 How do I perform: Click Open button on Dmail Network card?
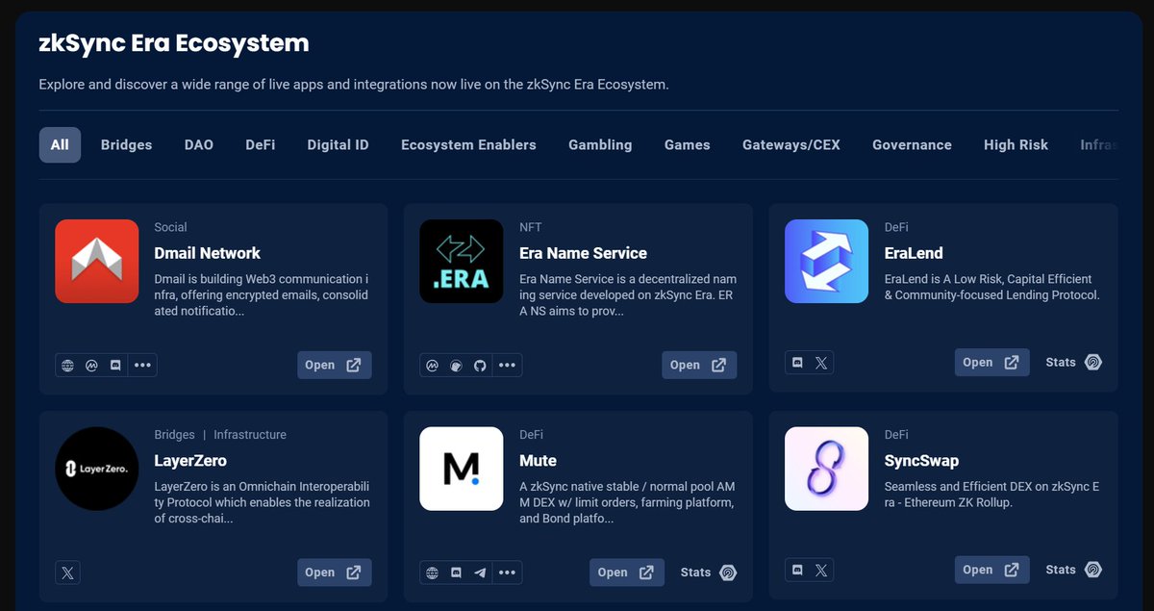[334, 365]
